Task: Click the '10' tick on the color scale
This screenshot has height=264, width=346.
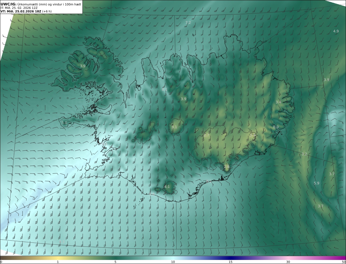Action: [x=173, y=262]
